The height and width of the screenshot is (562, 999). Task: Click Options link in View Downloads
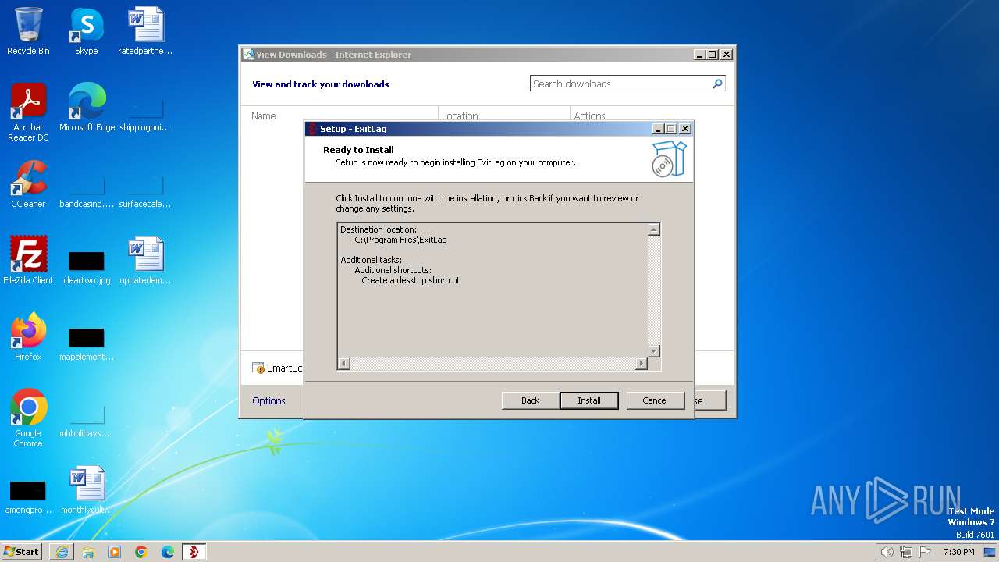point(268,400)
